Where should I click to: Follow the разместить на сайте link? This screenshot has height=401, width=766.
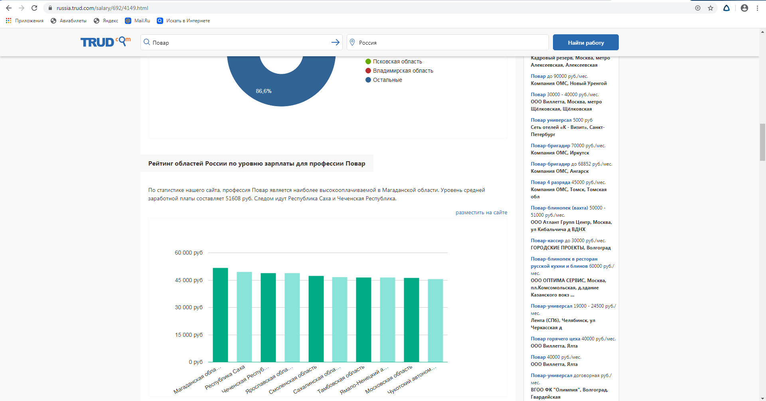(x=481, y=213)
